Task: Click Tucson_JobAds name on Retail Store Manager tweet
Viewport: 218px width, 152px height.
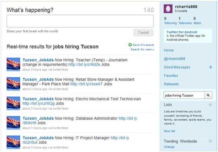Action: (38, 80)
